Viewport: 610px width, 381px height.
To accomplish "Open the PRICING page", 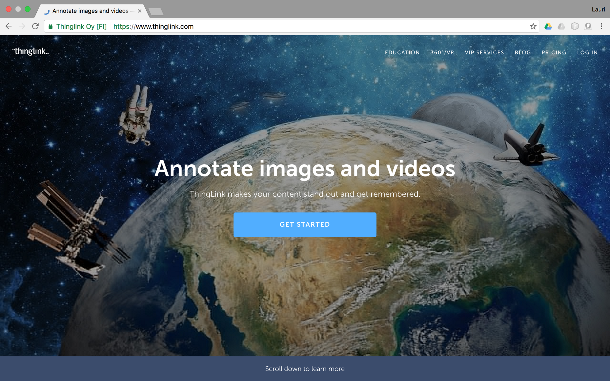I will coord(554,52).
